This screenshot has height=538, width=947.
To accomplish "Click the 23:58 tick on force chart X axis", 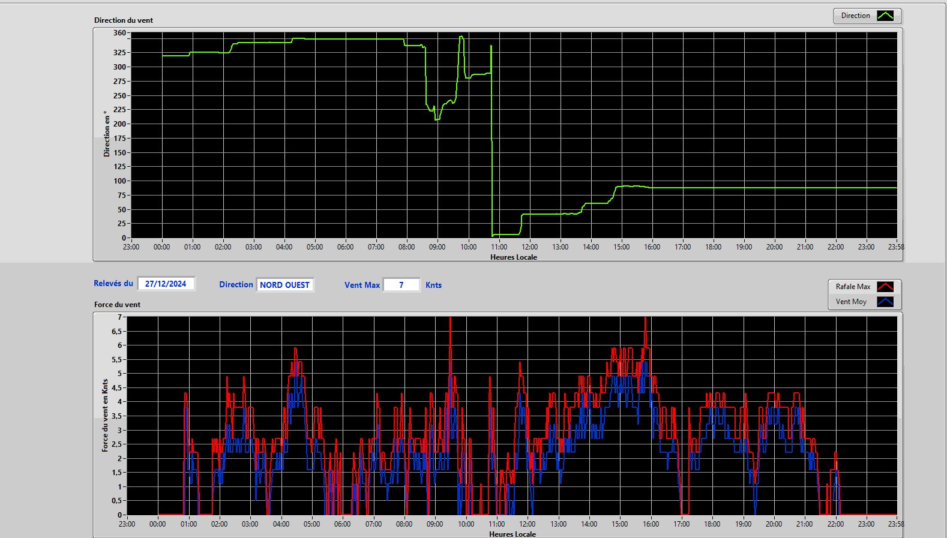I will coord(896,524).
